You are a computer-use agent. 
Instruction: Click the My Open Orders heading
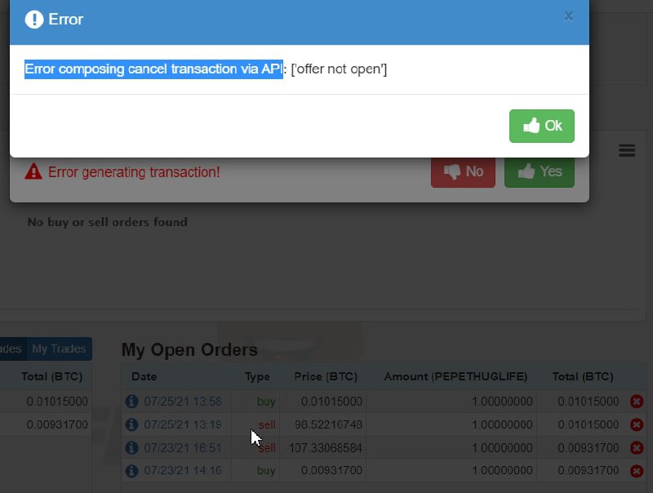tap(189, 350)
